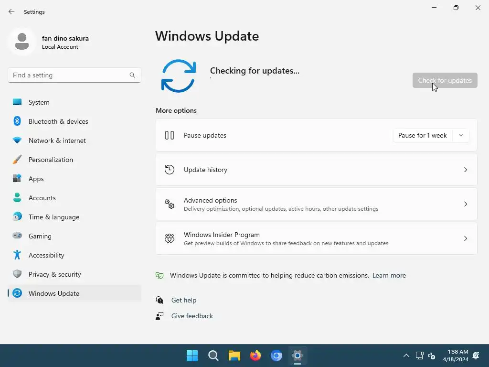The width and height of the screenshot is (489, 367).
Task: Open taskbar Search magnifier
Action: (x=213, y=356)
